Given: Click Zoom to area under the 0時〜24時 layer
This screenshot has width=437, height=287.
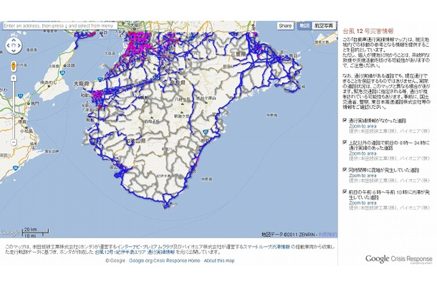Looking at the screenshot, I should pos(362,154).
